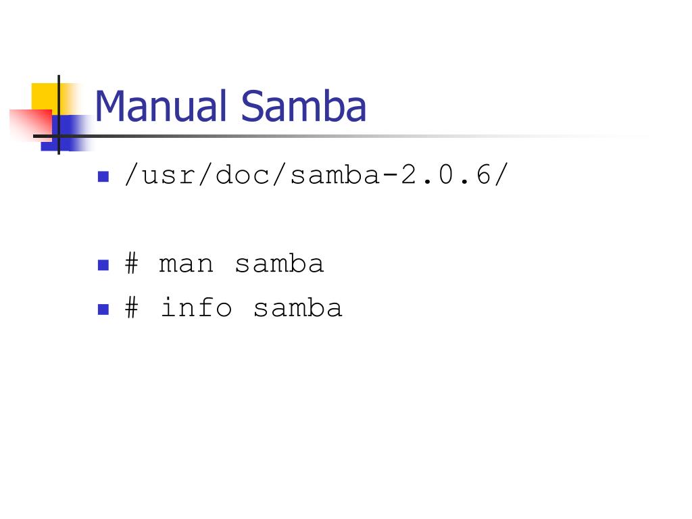Click the '/usr/doc/samba-2.0.6/' path text
The height and width of the screenshot is (519, 692).
tap(316, 175)
